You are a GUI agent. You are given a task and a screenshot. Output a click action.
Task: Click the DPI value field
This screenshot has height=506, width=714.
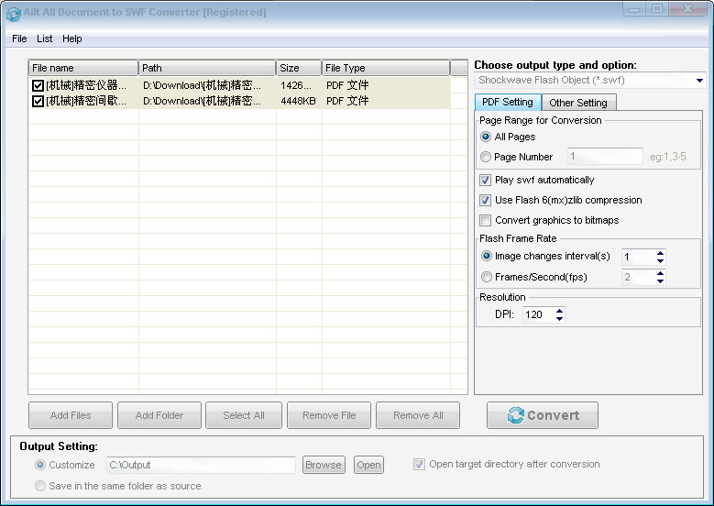click(539, 314)
